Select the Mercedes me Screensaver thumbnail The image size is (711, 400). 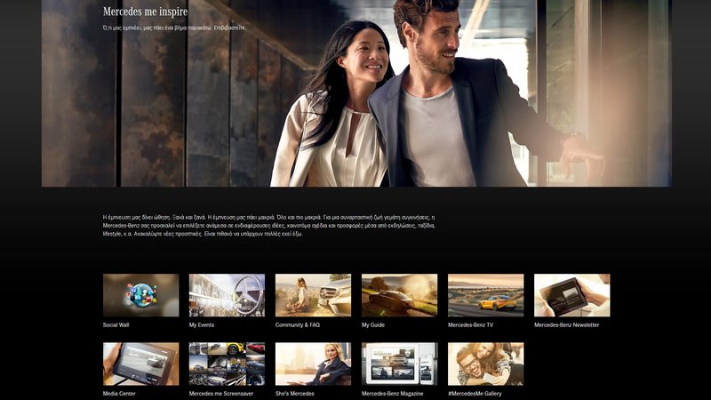click(227, 364)
